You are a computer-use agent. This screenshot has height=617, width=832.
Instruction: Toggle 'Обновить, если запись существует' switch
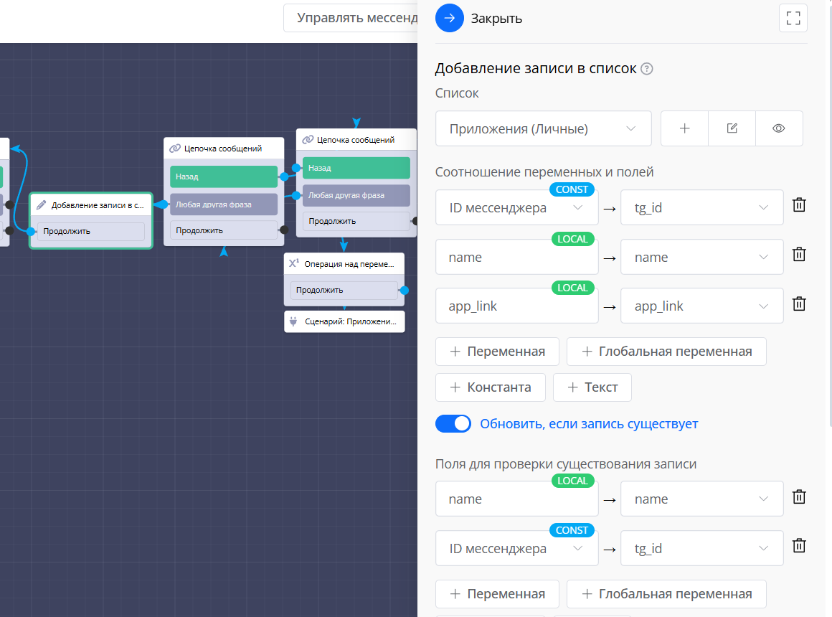coord(453,424)
